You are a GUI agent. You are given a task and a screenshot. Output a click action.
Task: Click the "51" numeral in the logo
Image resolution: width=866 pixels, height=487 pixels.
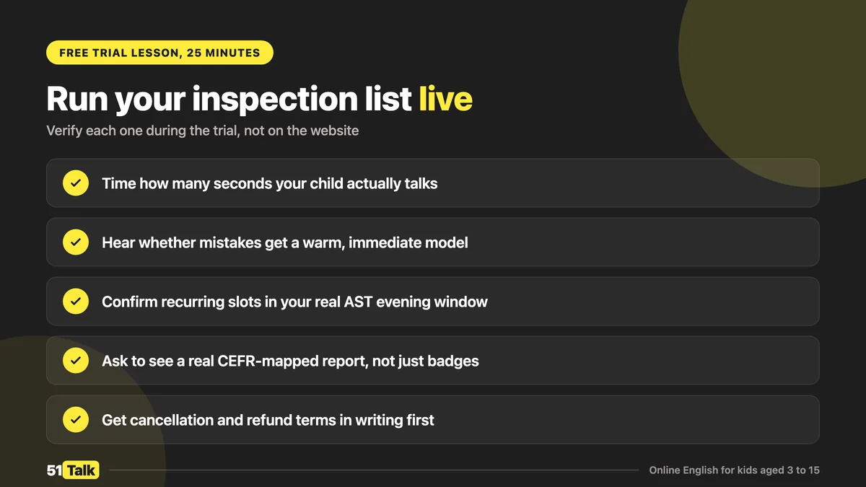pos(54,470)
